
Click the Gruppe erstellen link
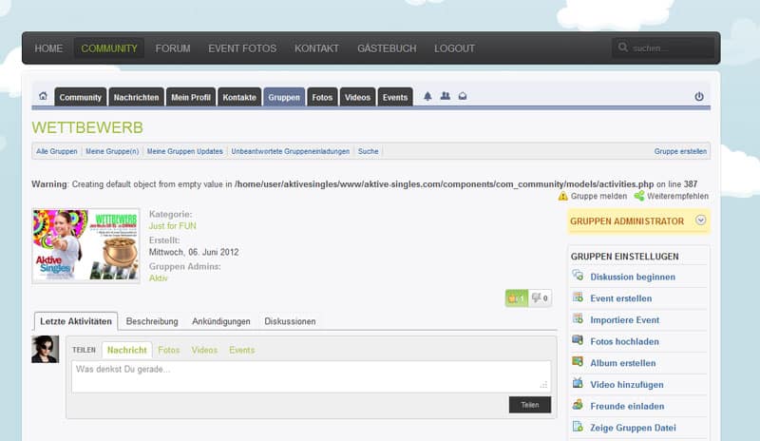click(x=680, y=151)
